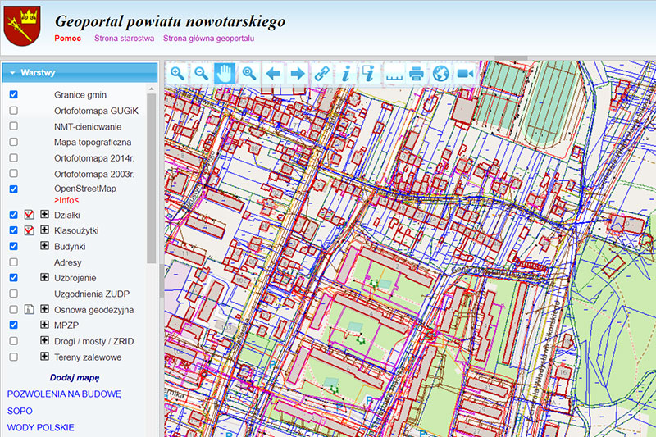
Task: Uncheck the Uzbrojenie layer checkbox
Action: tap(13, 278)
